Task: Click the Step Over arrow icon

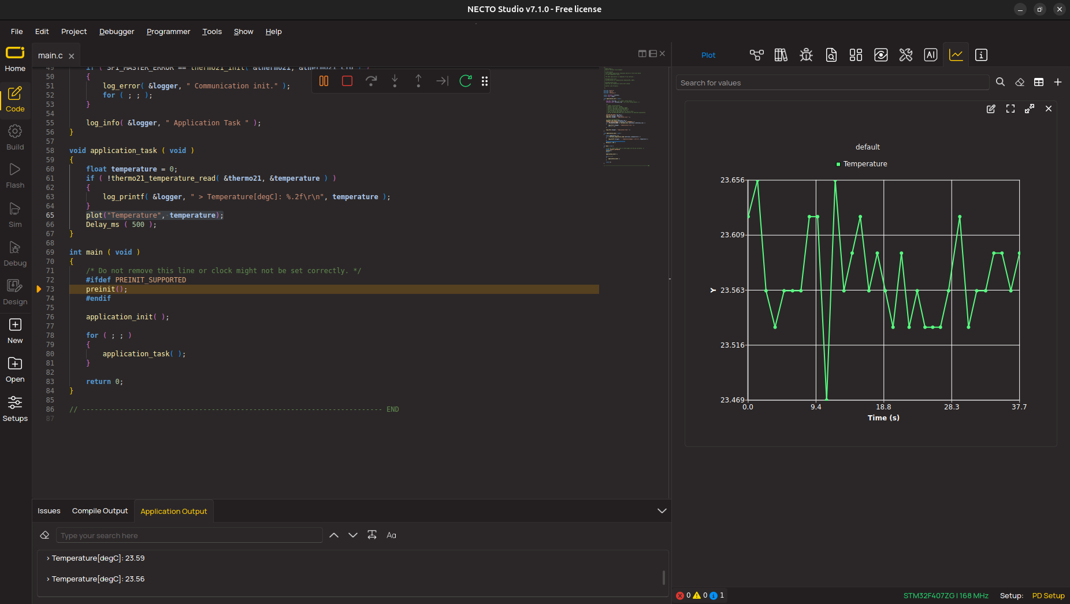Action: click(x=371, y=81)
